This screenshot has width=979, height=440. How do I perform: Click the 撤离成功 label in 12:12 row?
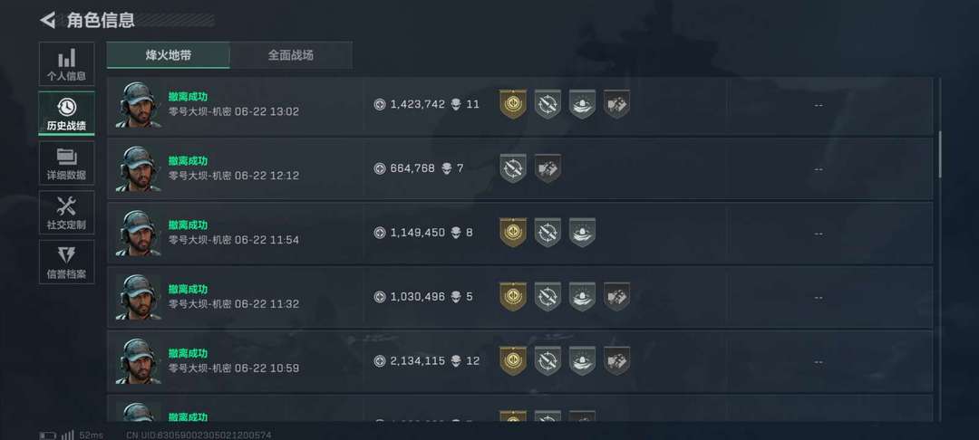(188, 161)
